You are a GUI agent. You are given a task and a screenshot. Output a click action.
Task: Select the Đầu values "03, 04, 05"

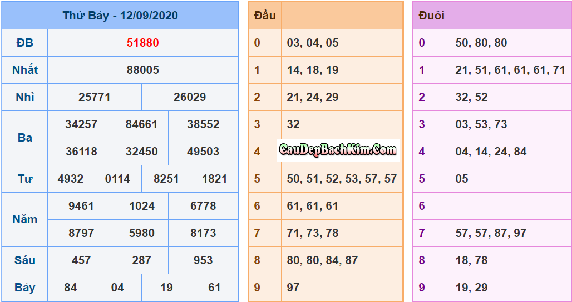pyautogui.click(x=313, y=43)
